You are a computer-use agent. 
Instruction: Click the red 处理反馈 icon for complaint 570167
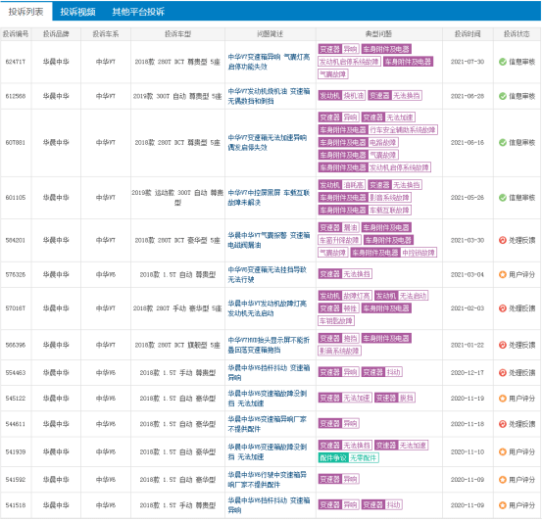pos(503,307)
